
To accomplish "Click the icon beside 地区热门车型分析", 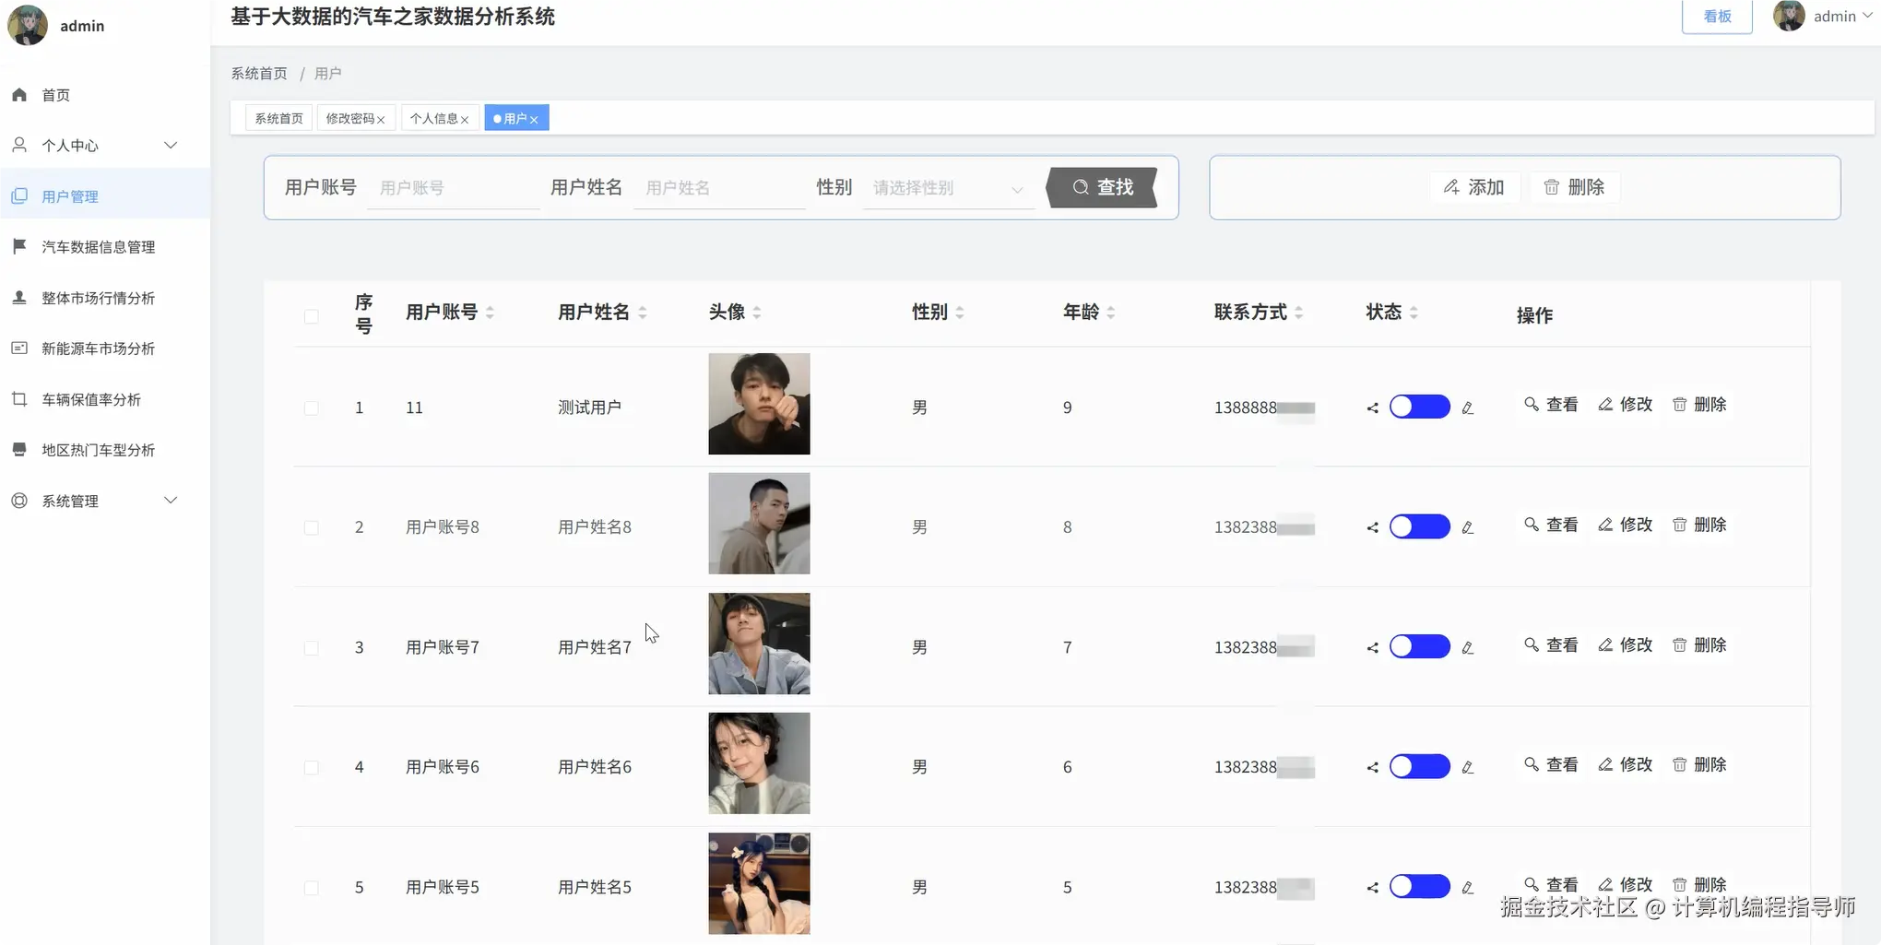I will (x=19, y=450).
